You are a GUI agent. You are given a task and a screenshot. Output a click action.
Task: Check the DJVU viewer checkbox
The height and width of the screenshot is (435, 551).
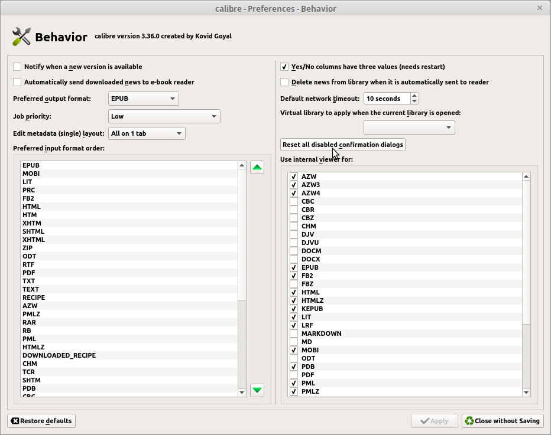pos(294,243)
